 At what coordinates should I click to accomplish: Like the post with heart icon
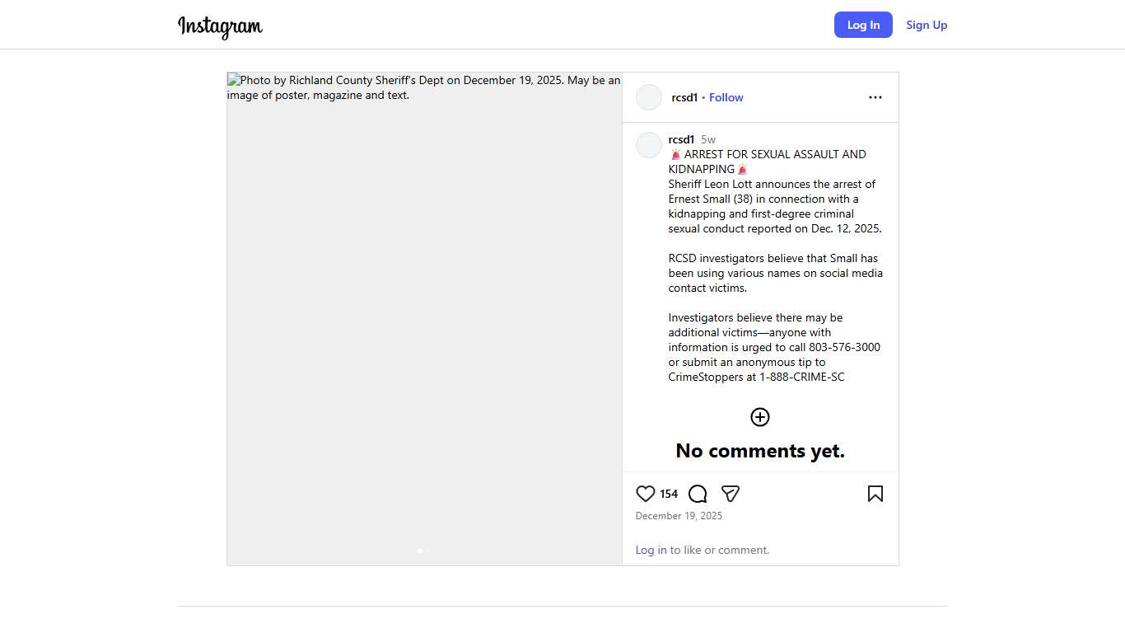click(x=646, y=494)
